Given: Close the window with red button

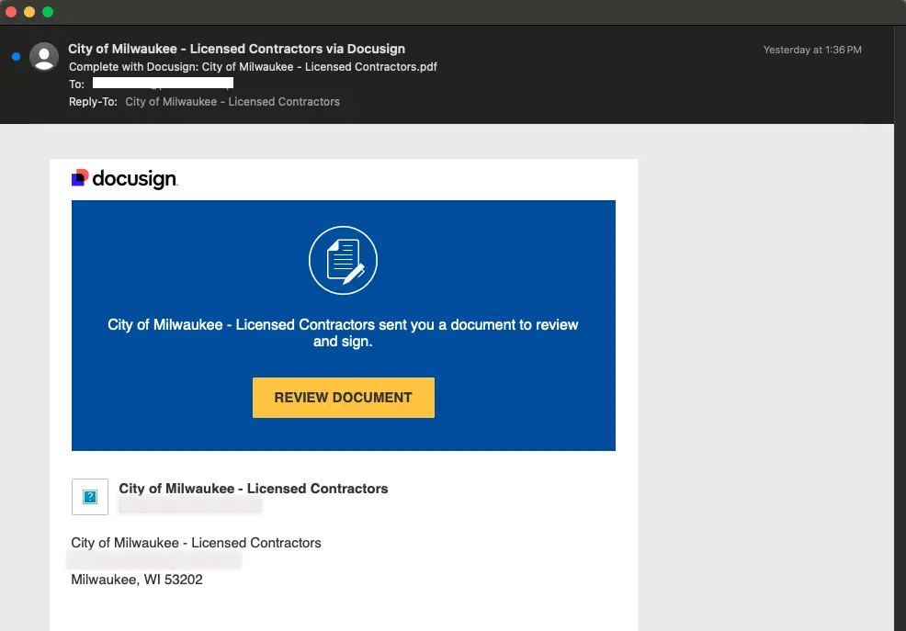Looking at the screenshot, I should (x=11, y=12).
